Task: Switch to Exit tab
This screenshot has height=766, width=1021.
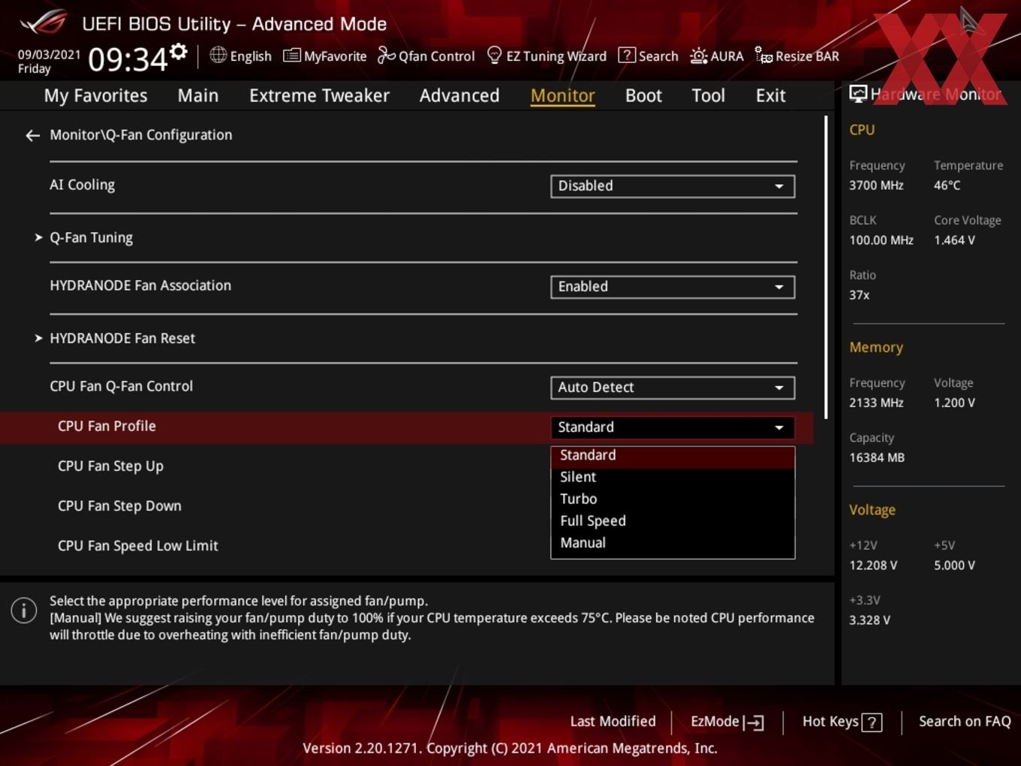Action: pos(770,95)
